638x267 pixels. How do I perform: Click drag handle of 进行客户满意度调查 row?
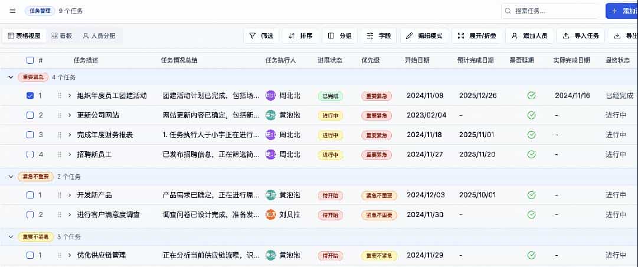60,214
